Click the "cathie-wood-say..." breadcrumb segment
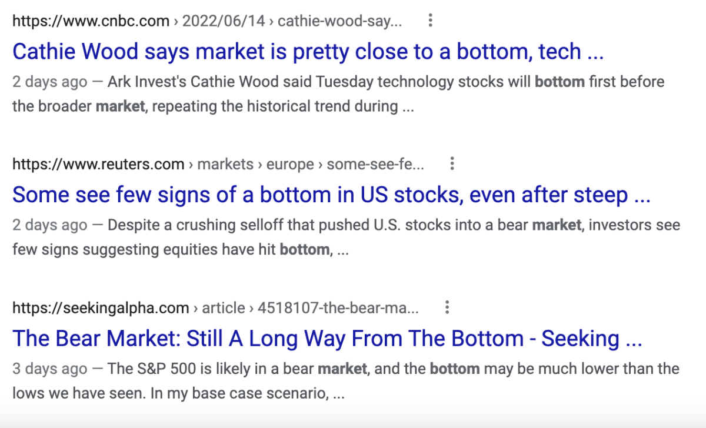 pos(340,22)
